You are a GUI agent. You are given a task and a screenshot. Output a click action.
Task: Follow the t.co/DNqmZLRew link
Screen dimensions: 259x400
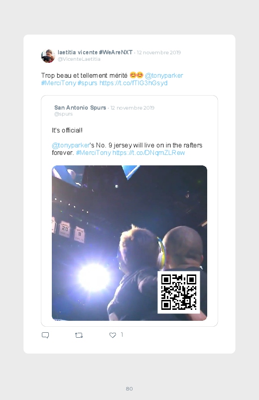[x=148, y=153]
